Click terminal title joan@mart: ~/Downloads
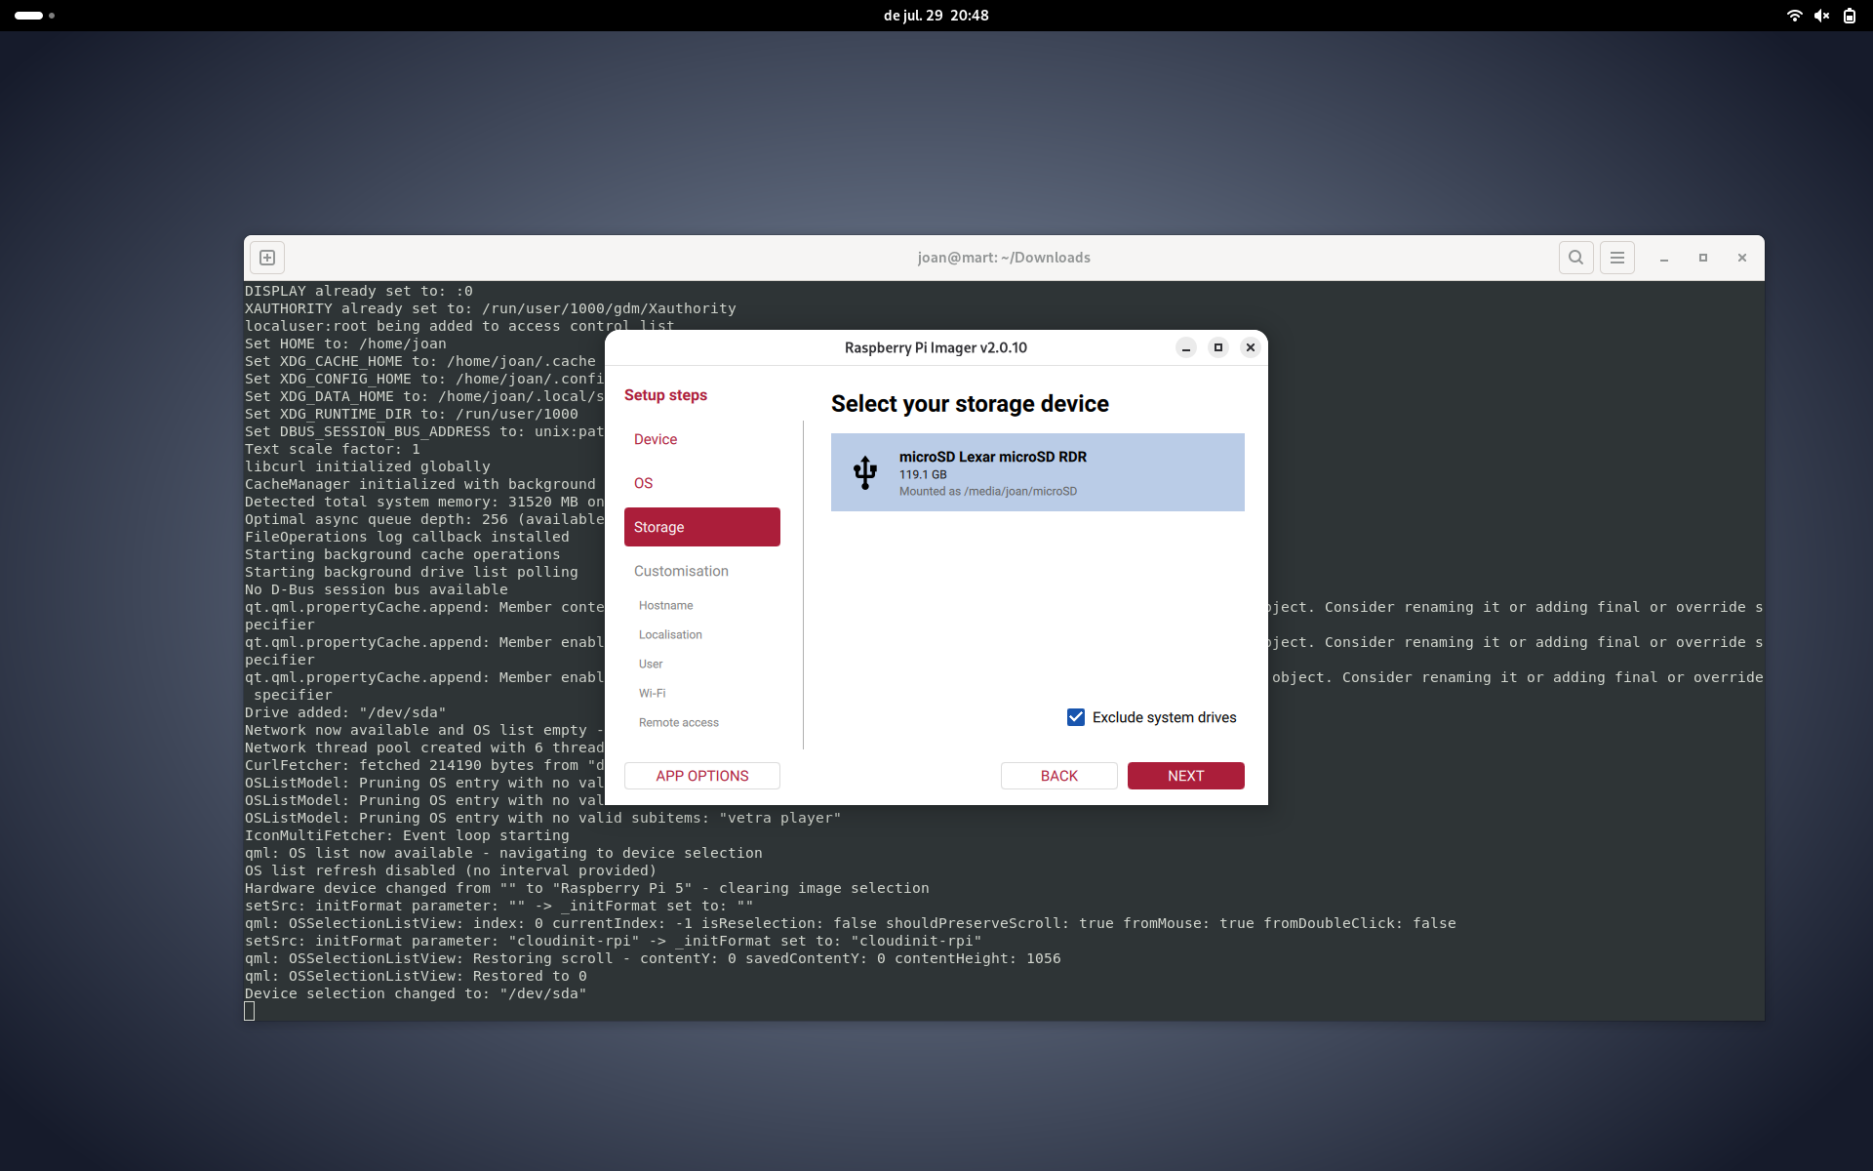This screenshot has width=1873, height=1171. coord(1004,258)
